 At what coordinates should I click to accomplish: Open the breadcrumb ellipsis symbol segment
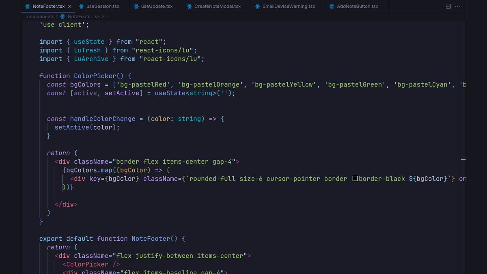click(x=107, y=17)
